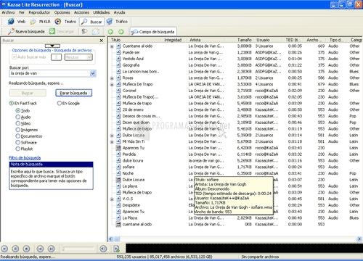Click the greyed Buscar button
The height and width of the screenshot is (261, 363).
point(28,93)
